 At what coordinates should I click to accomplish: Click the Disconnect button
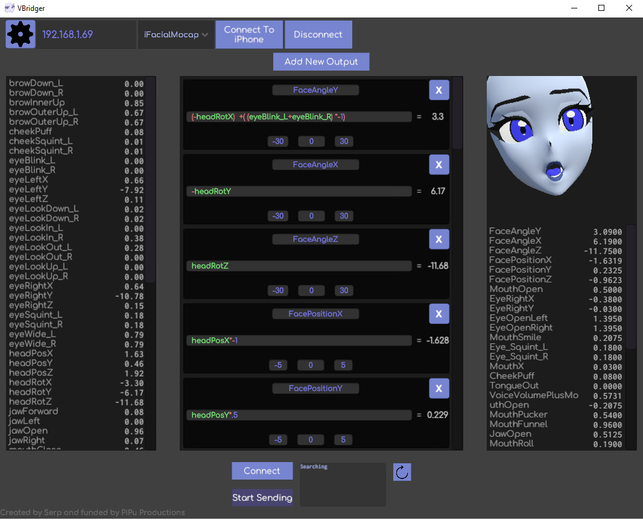click(318, 34)
